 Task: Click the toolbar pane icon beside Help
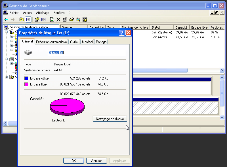click(43, 20)
